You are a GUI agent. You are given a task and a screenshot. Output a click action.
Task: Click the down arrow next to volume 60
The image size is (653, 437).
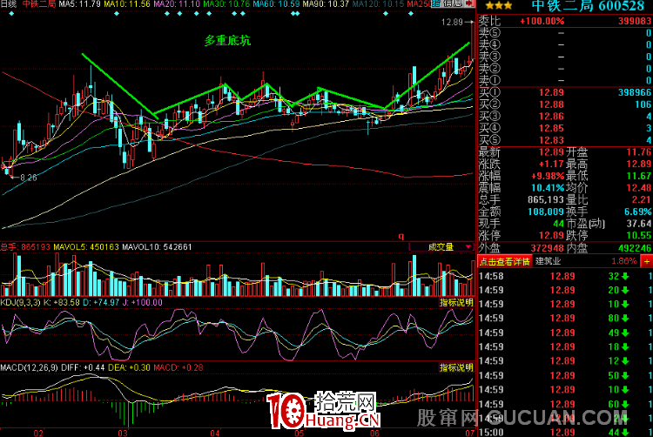[x=625, y=404]
